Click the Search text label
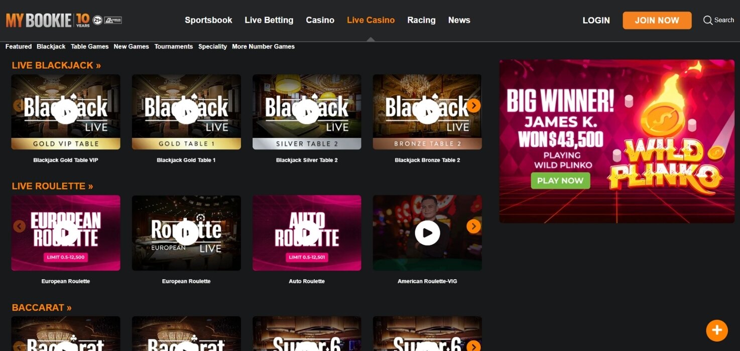This screenshot has height=351, width=740. [724, 20]
